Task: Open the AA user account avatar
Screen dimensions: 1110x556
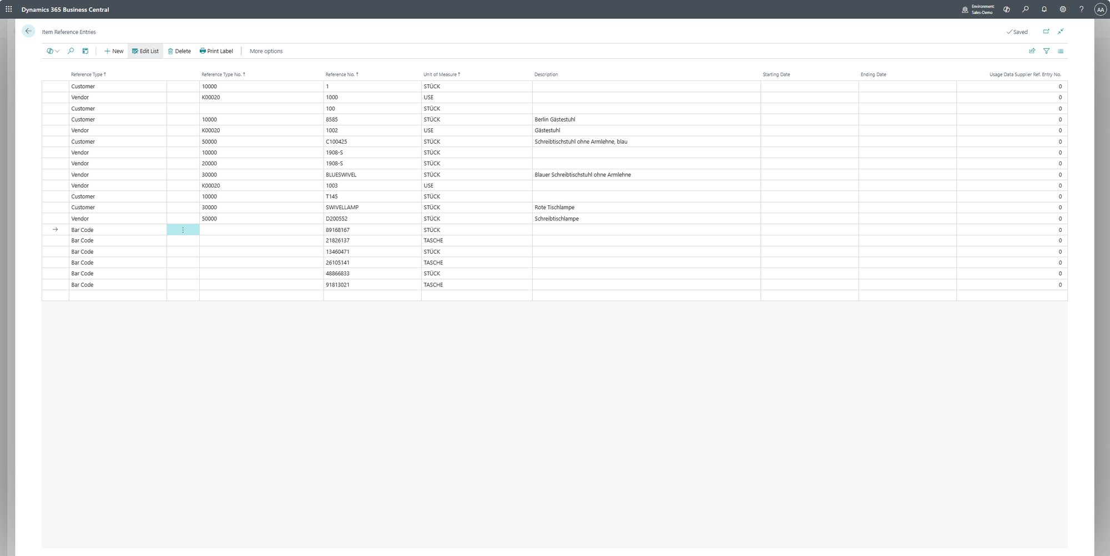Action: [1100, 9]
